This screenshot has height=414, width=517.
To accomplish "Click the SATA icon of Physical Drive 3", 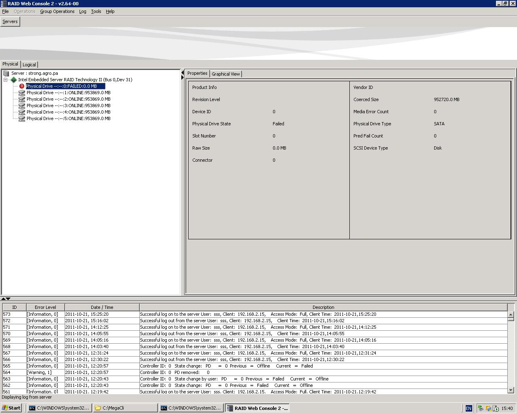I will 22,106.
